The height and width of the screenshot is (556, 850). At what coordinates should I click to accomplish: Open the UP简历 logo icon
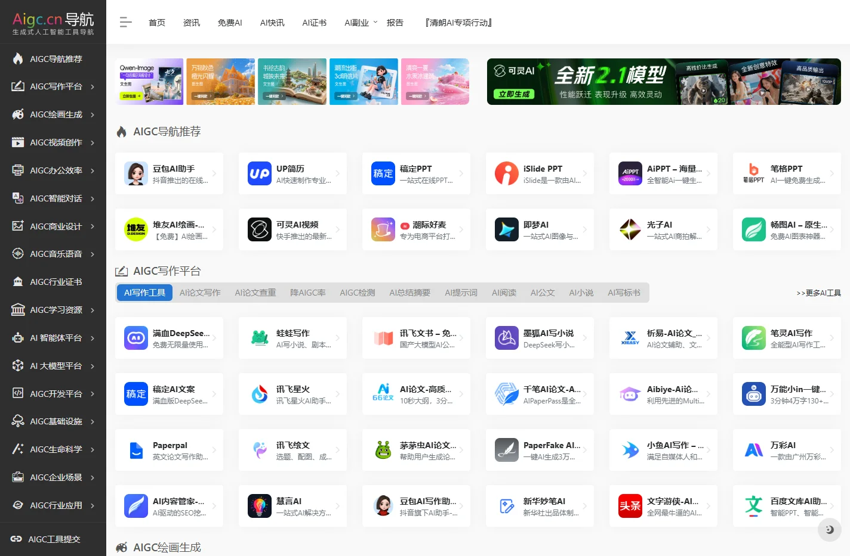(260, 173)
